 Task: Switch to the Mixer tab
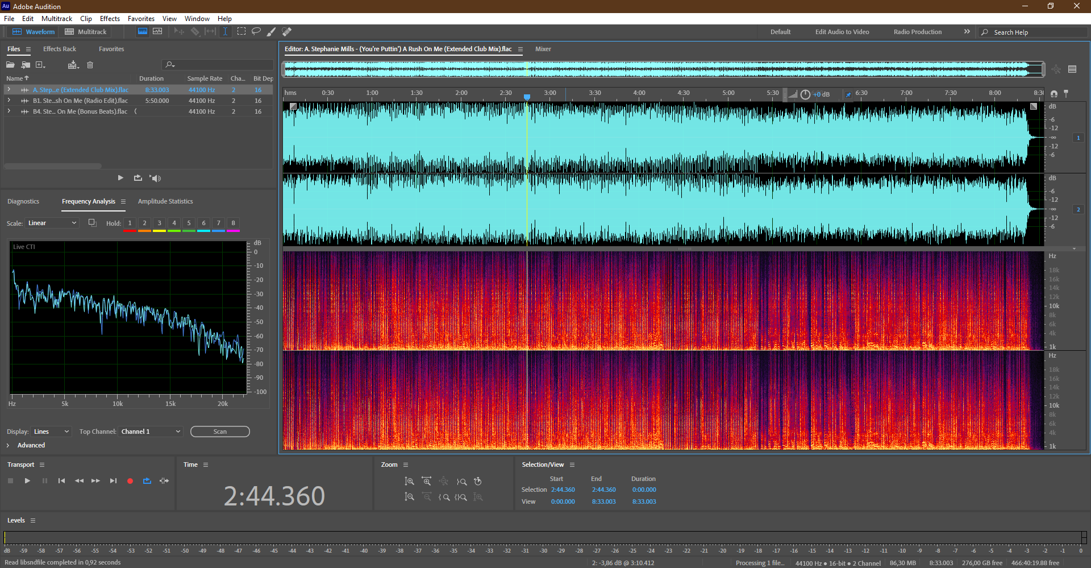[x=543, y=49]
